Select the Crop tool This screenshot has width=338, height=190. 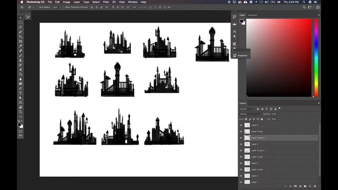21,36
